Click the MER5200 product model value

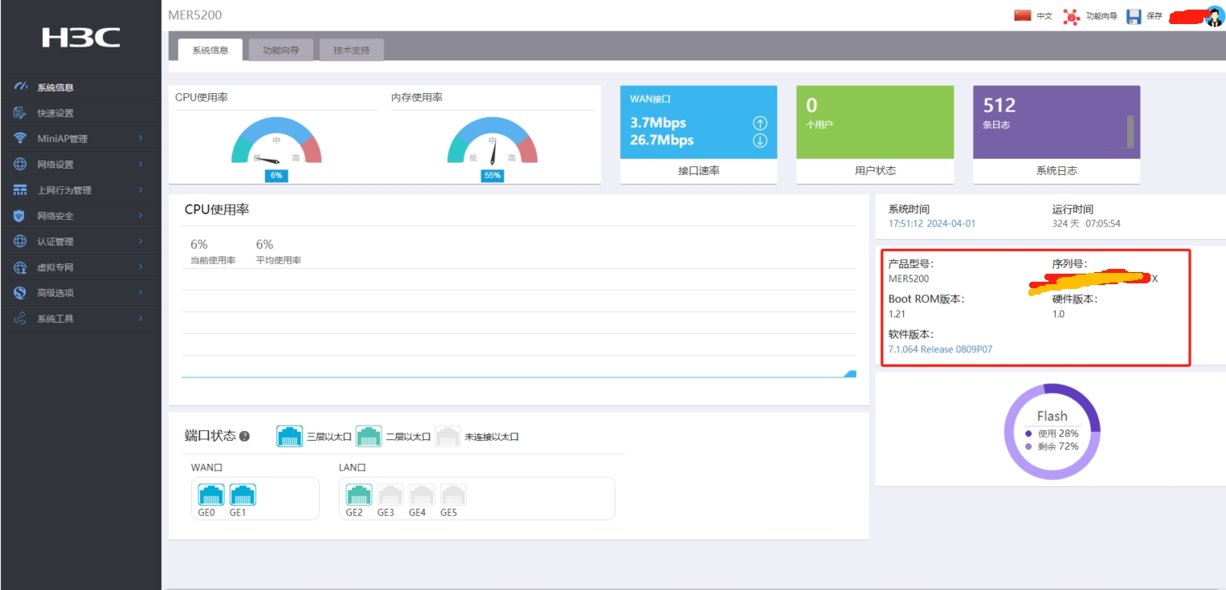909,279
